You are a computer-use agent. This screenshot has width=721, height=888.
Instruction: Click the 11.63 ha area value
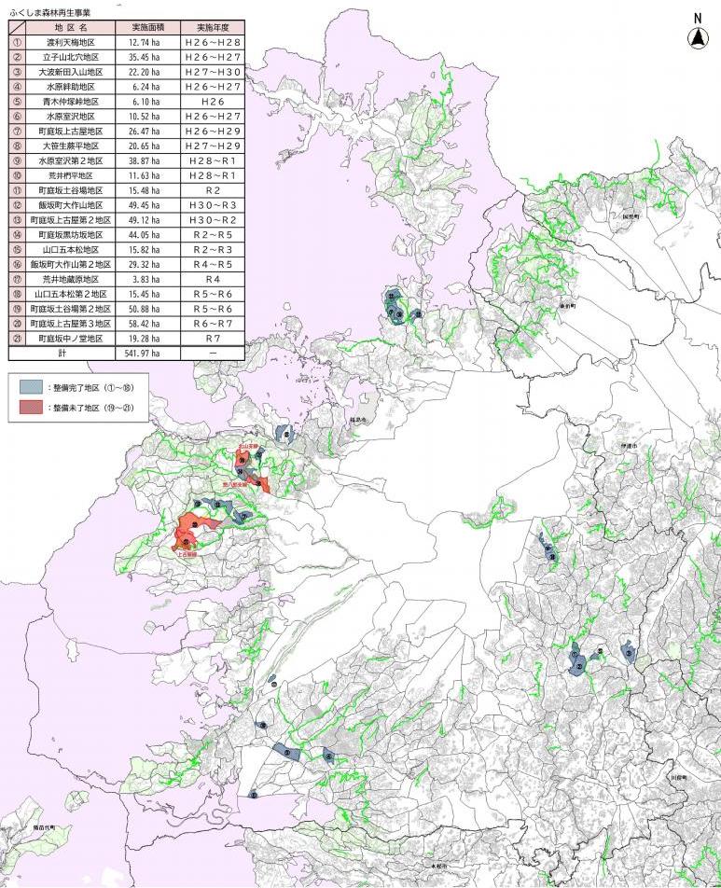[x=145, y=175]
